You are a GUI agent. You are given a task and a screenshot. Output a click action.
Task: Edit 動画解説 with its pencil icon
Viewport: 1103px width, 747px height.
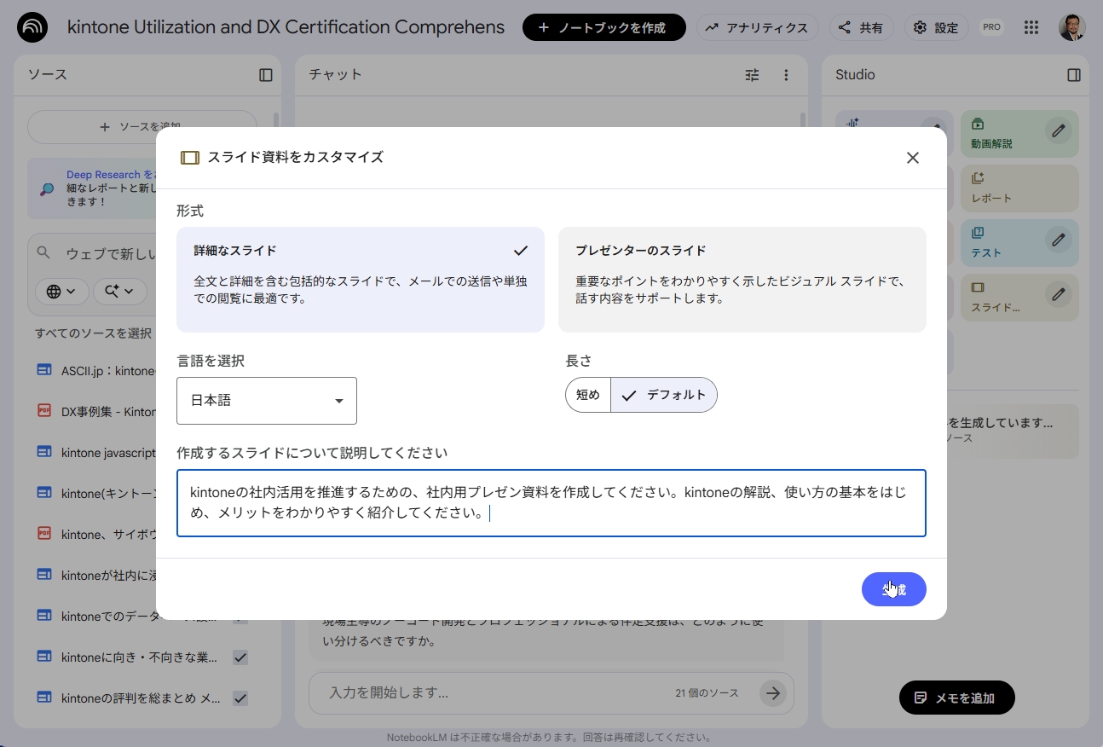[x=1059, y=130]
